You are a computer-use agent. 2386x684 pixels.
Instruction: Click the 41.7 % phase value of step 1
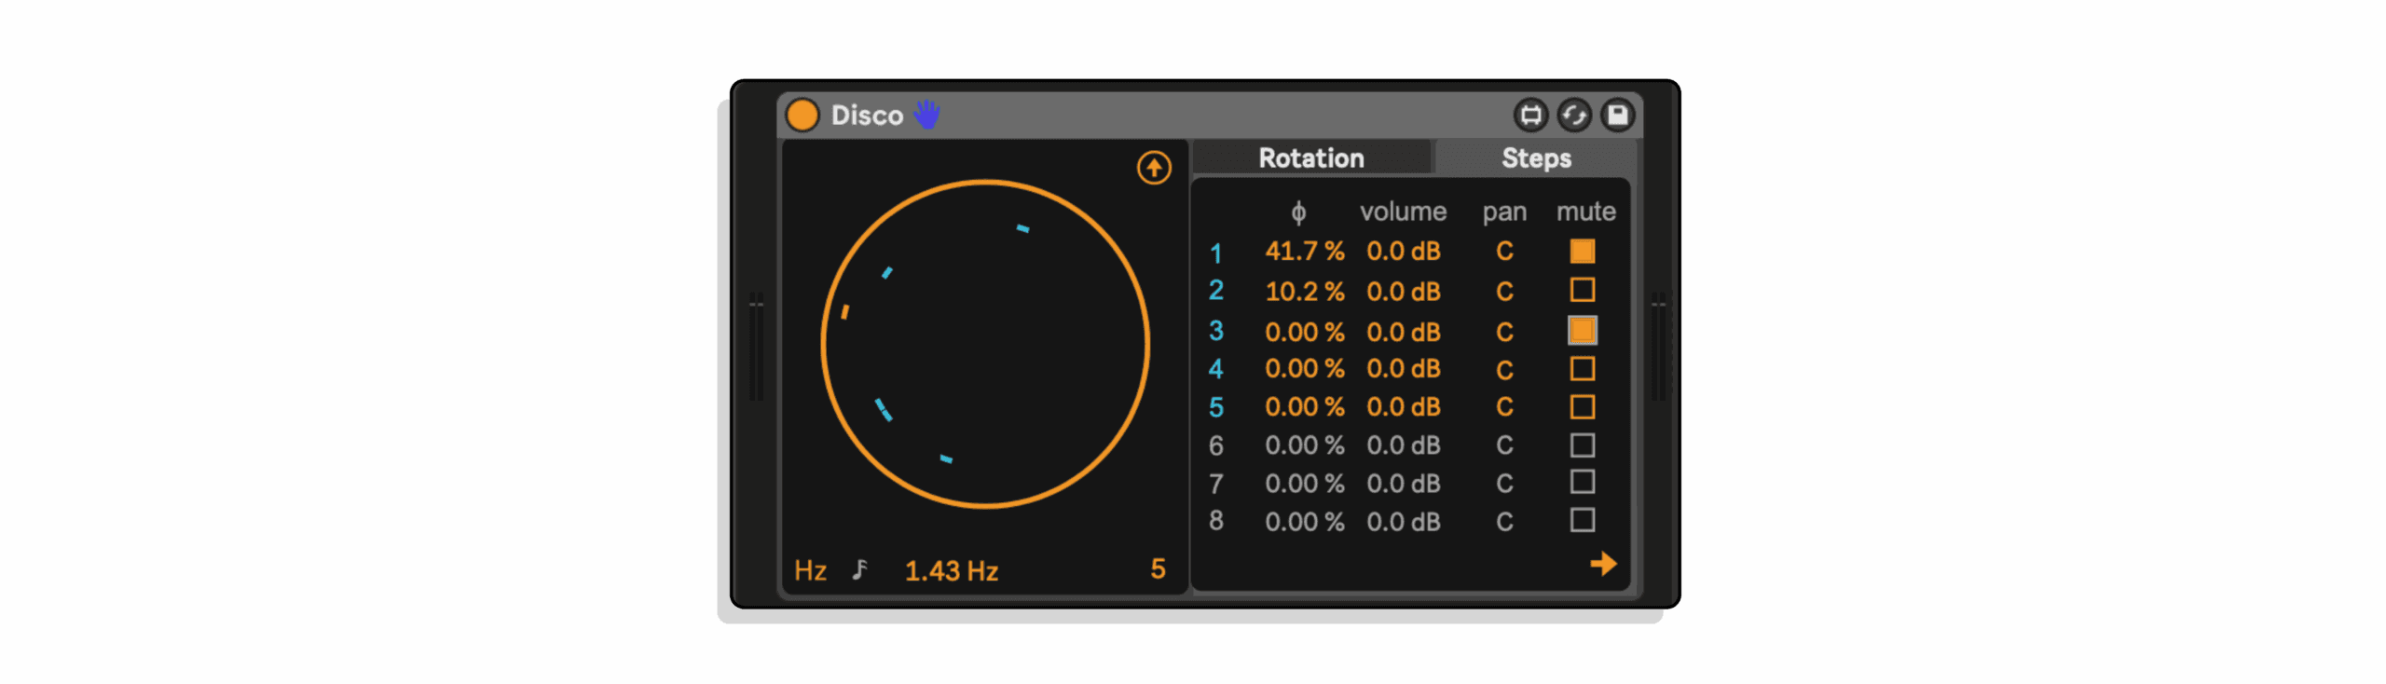(1304, 251)
